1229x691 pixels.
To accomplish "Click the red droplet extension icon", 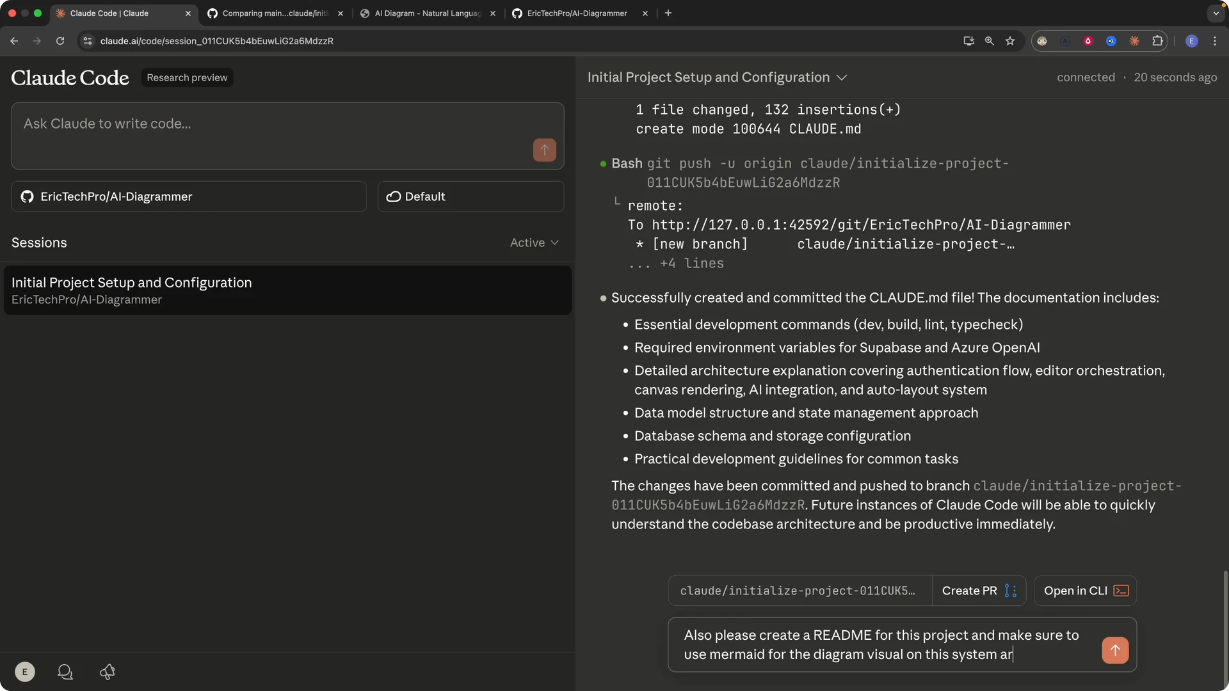I will [x=1088, y=41].
